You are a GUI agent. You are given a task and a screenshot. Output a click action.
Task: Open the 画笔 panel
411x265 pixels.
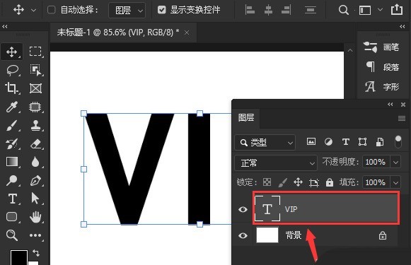(x=382, y=47)
